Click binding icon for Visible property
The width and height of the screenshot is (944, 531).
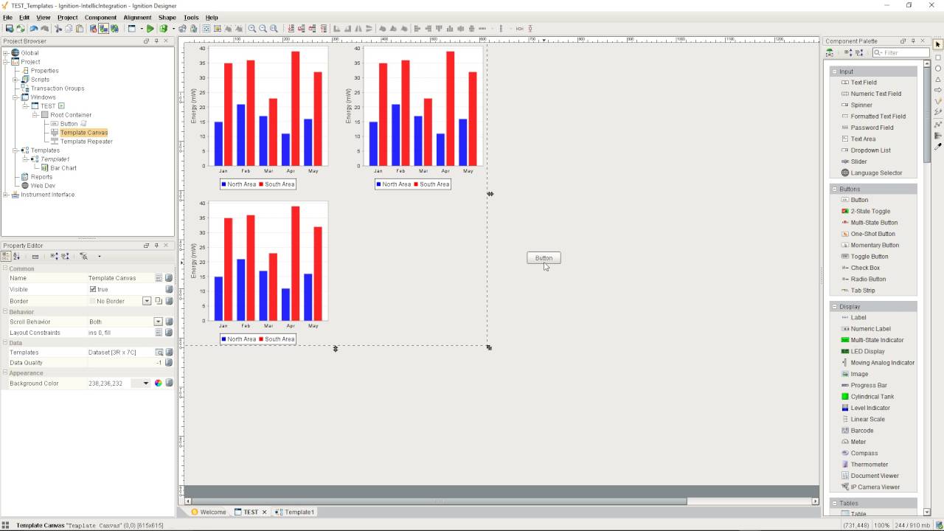click(169, 289)
